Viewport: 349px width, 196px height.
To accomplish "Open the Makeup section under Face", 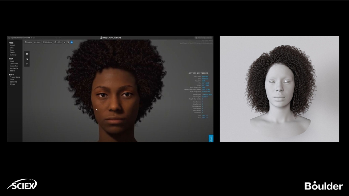I will [x=13, y=55].
